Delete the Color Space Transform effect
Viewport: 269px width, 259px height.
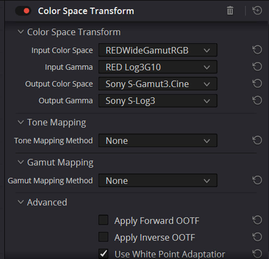(x=230, y=11)
